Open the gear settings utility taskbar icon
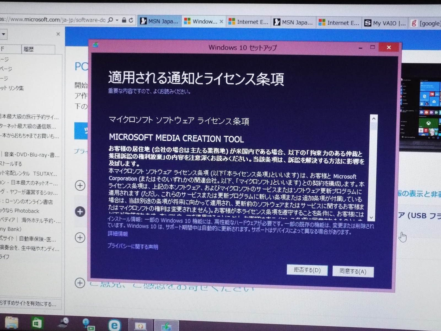This screenshot has height=331, width=441. click(x=63, y=323)
